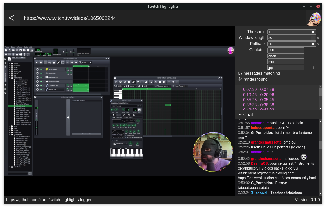This screenshot has height=208, width=326.
Task: Click the chat panel scrollbar thumb
Action: [320, 145]
